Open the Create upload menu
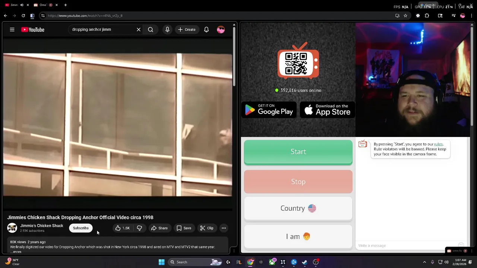 pos(187,29)
